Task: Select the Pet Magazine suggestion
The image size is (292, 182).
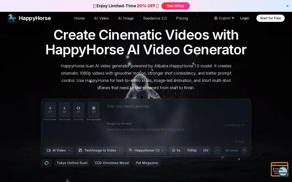Action: coord(147,163)
